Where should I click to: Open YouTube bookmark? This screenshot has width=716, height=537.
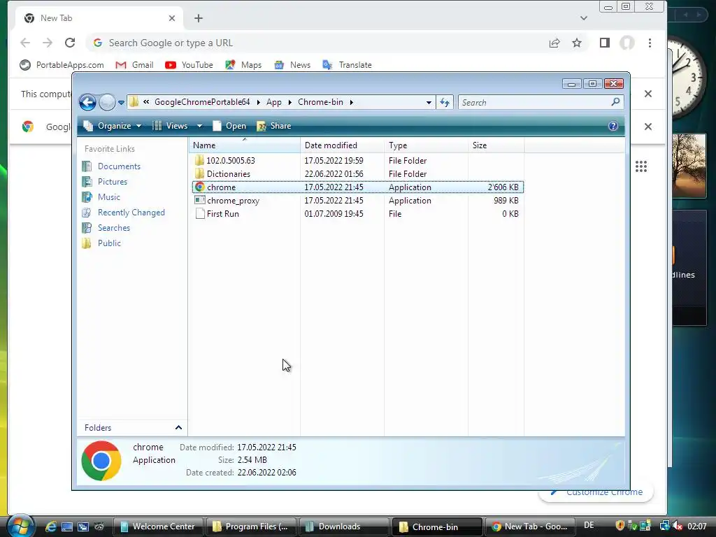click(189, 65)
